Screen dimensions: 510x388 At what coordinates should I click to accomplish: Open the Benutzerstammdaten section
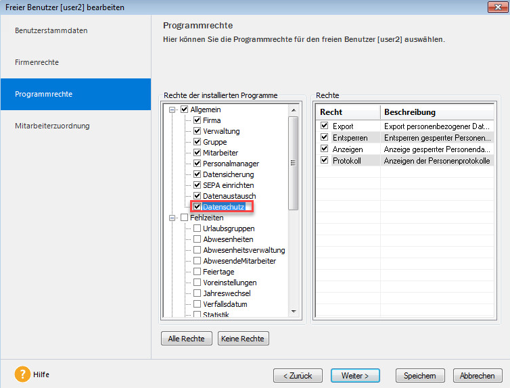[51, 30]
